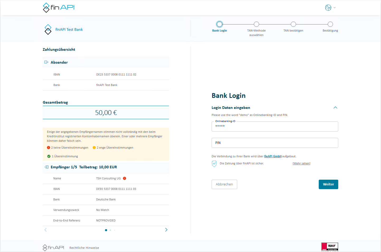Click the Empfänger incoming arrow icon
This screenshot has height=252, width=381.
coord(46,167)
